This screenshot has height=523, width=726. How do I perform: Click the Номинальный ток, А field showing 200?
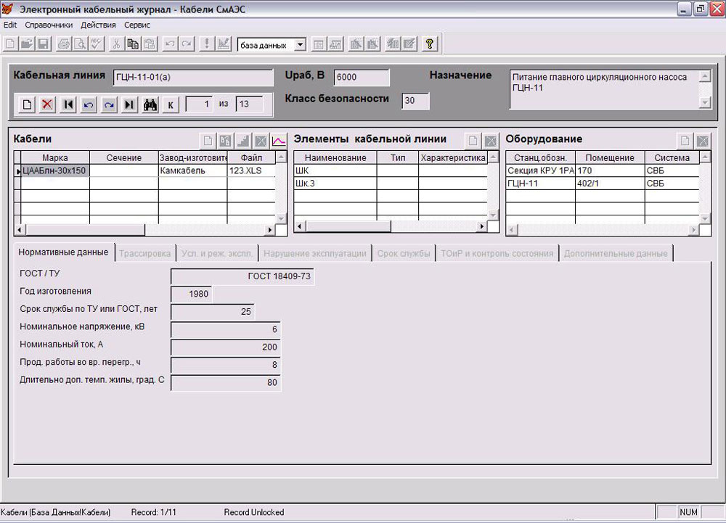click(x=226, y=347)
